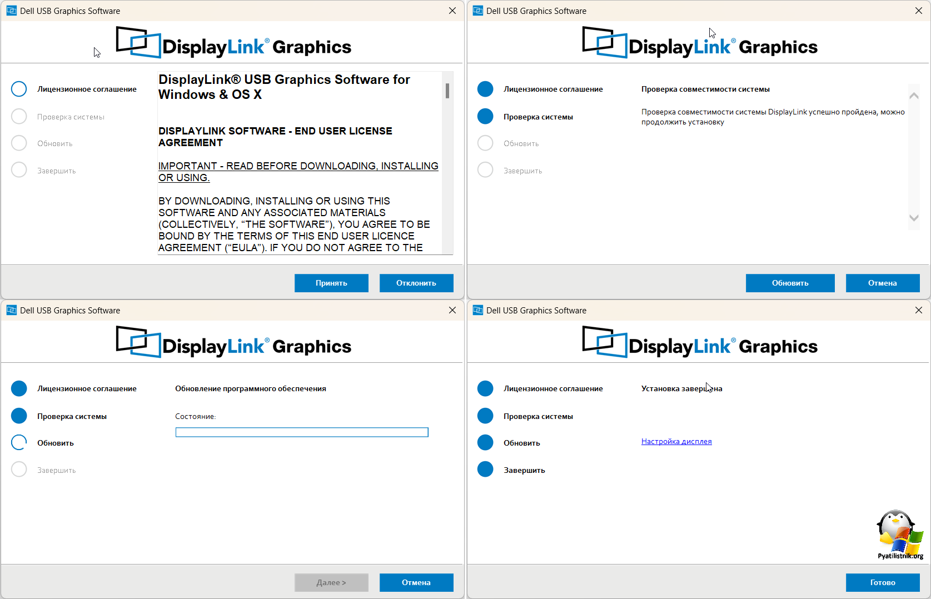This screenshot has height=599, width=931.
Task: Click Обновить button beside Отмена in compatibility check window
Action: pos(790,283)
